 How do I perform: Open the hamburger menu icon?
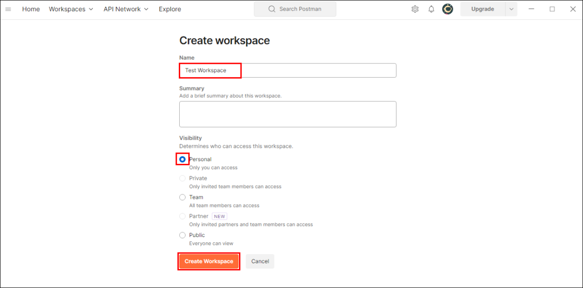click(x=8, y=9)
